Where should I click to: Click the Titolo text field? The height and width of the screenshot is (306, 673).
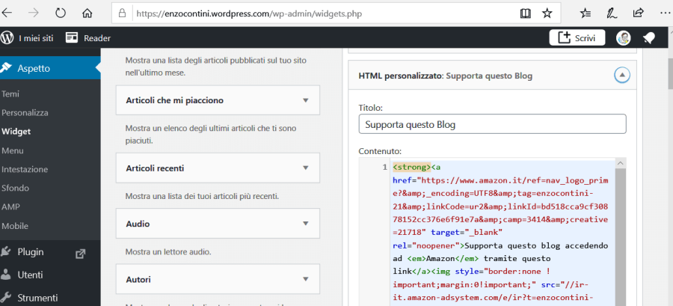(x=492, y=124)
